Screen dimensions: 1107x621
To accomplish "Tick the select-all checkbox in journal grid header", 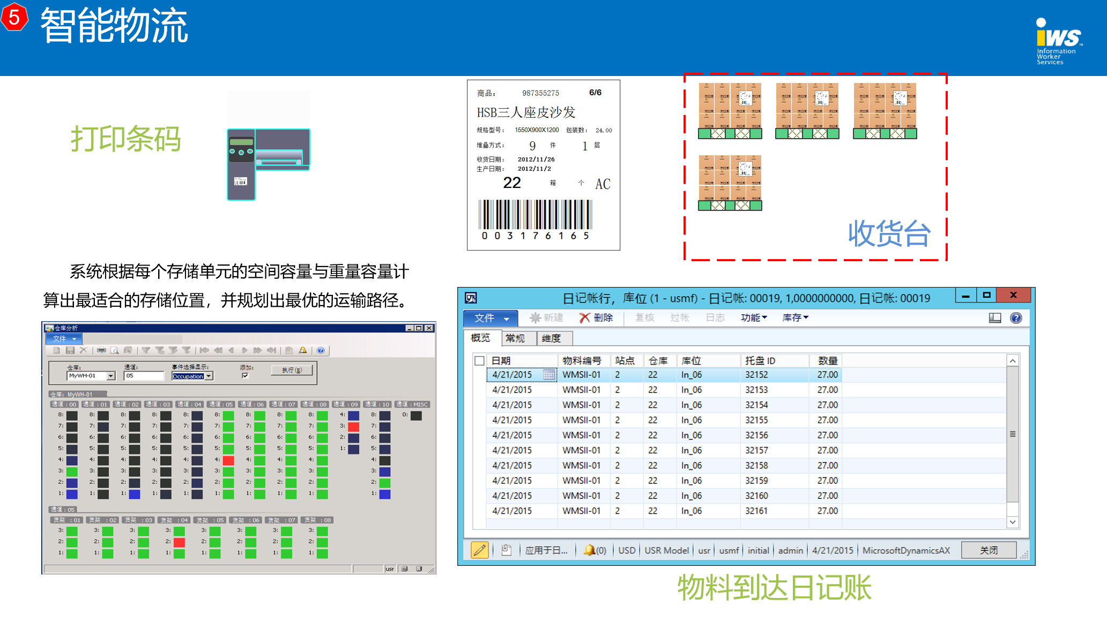I will pyautogui.click(x=479, y=361).
